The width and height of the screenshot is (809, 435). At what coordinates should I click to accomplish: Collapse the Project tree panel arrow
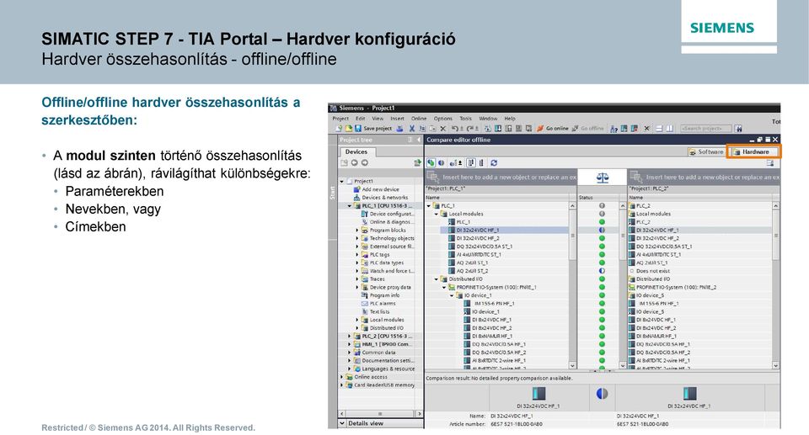(418, 140)
